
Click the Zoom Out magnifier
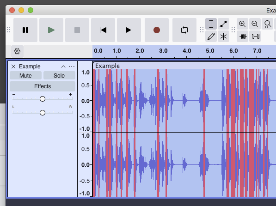(255, 24)
